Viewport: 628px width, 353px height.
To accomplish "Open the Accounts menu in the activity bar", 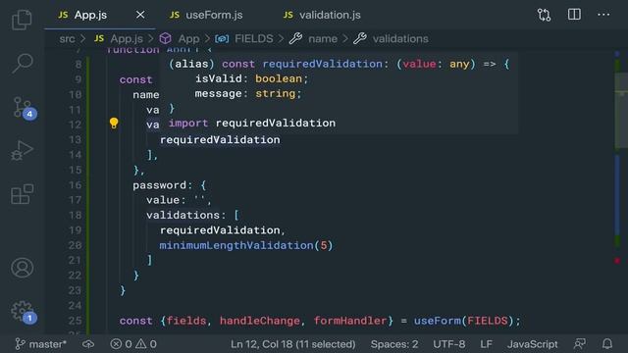I will click(x=22, y=268).
